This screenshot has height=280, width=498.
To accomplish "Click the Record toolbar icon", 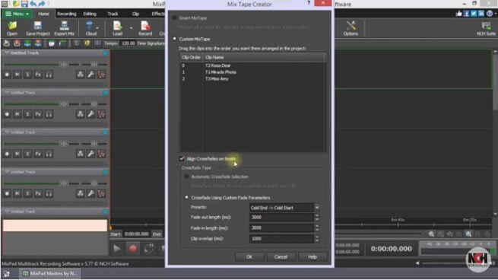I will coord(145,28).
